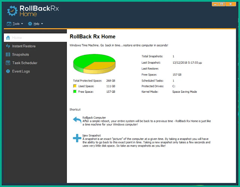Click the New Snapshot shortcut link
Viewport: 240px width, 187px height.
91,135
